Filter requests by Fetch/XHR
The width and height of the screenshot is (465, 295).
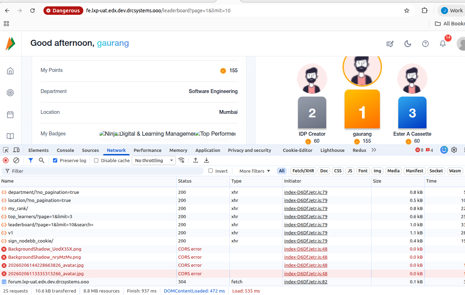tap(303, 171)
